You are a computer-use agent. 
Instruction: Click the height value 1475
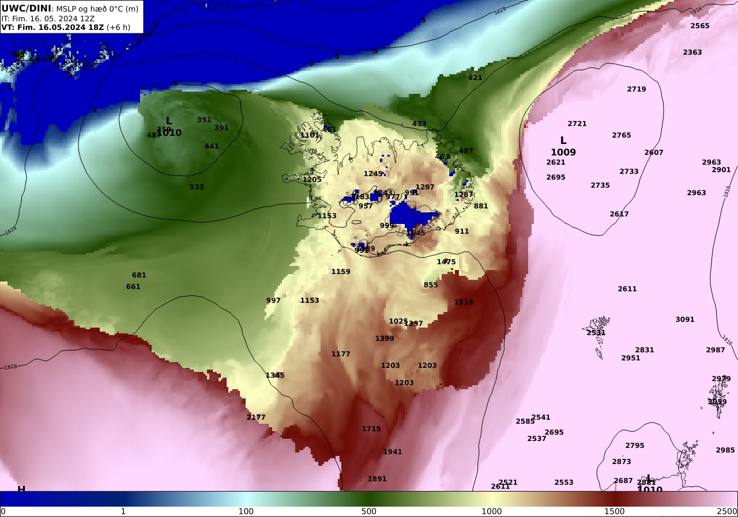446,262
